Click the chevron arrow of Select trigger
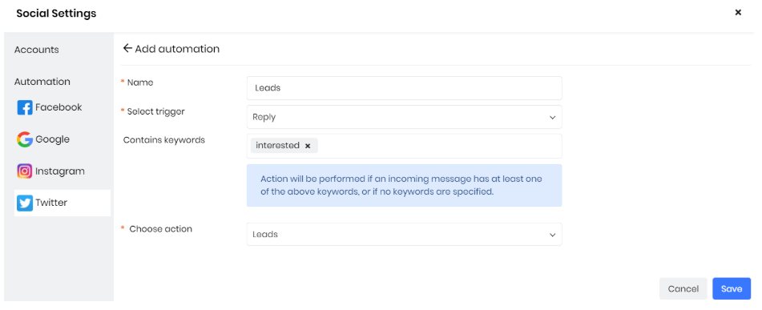 pos(552,118)
